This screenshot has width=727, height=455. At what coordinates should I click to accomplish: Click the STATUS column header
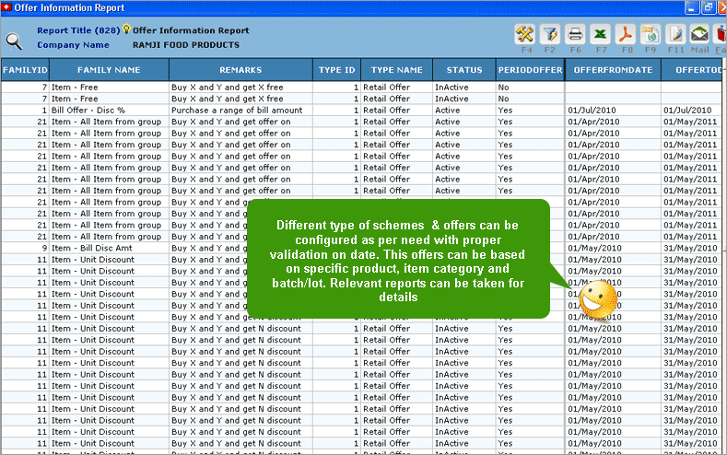pyautogui.click(x=463, y=70)
